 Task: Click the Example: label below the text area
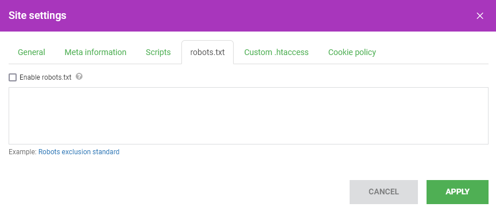23,152
